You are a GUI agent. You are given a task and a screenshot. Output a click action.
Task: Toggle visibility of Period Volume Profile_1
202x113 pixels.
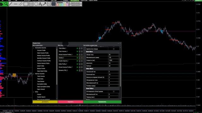tap(77, 55)
